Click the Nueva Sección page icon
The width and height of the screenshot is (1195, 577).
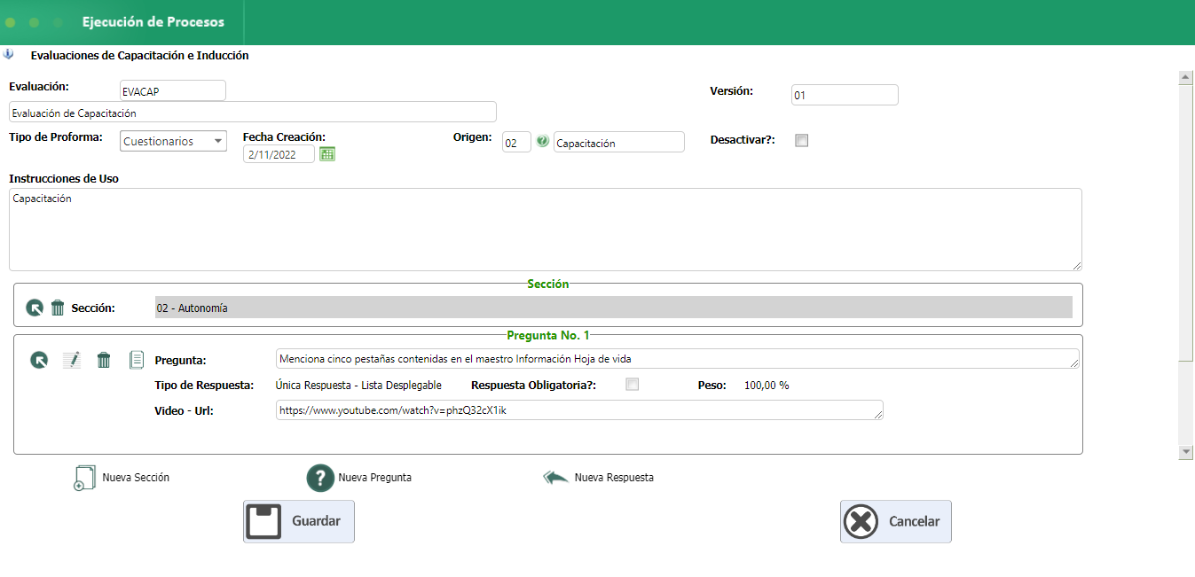pyautogui.click(x=83, y=478)
